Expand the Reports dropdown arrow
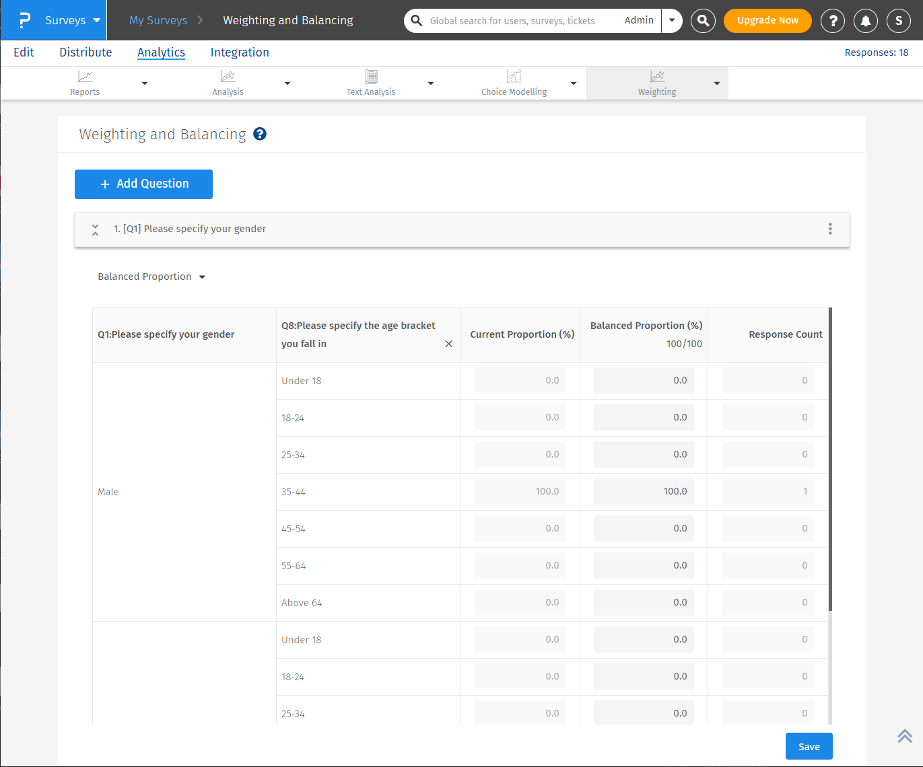The width and height of the screenshot is (923, 767). tap(145, 83)
